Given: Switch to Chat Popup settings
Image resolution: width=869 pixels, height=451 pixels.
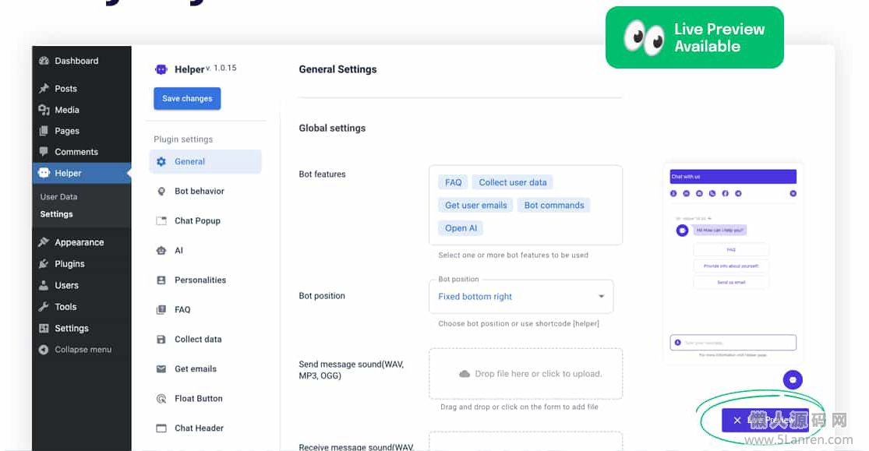Looking at the screenshot, I should pyautogui.click(x=205, y=220).
